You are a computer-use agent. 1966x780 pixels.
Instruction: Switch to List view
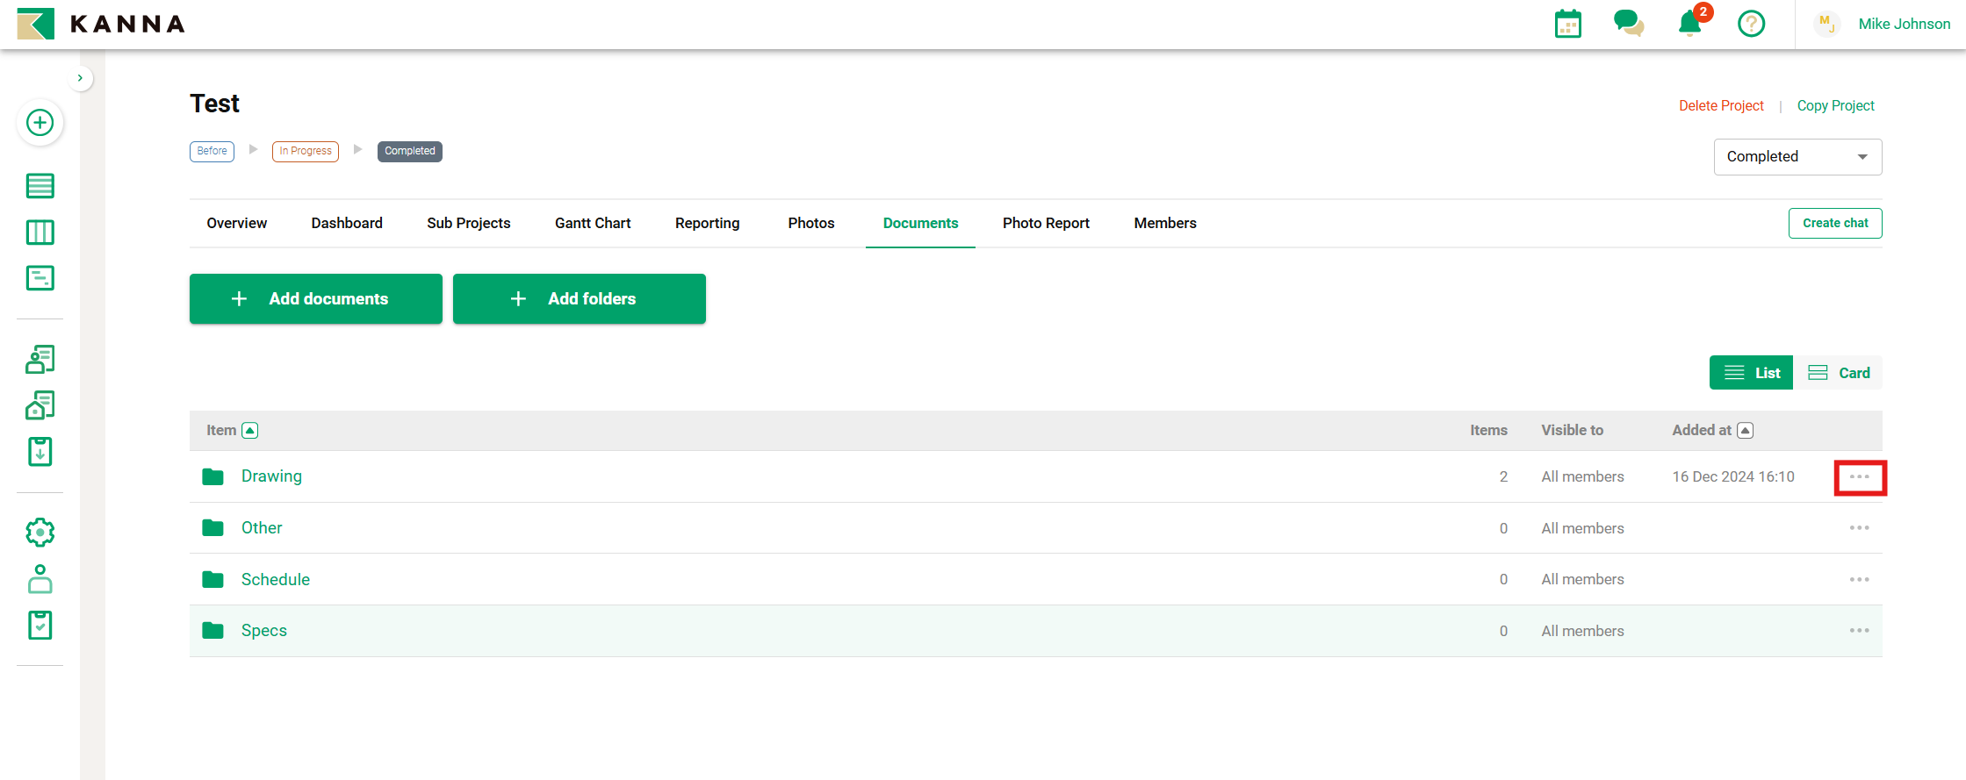tap(1751, 373)
